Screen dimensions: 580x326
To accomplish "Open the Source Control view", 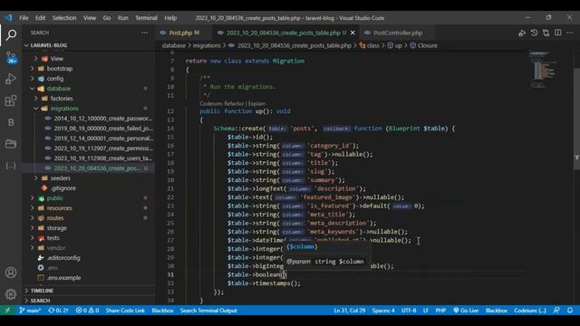I will coord(11,57).
